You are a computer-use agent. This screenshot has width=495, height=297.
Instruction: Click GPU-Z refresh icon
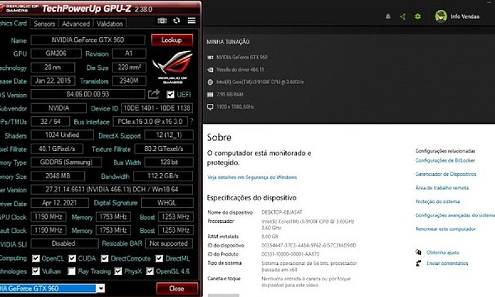click(x=177, y=20)
